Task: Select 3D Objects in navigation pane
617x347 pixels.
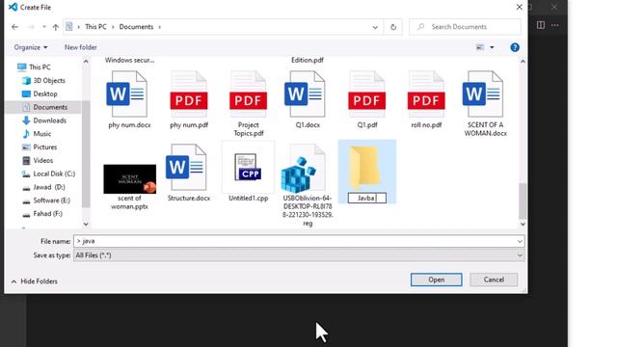Action: 43,80
